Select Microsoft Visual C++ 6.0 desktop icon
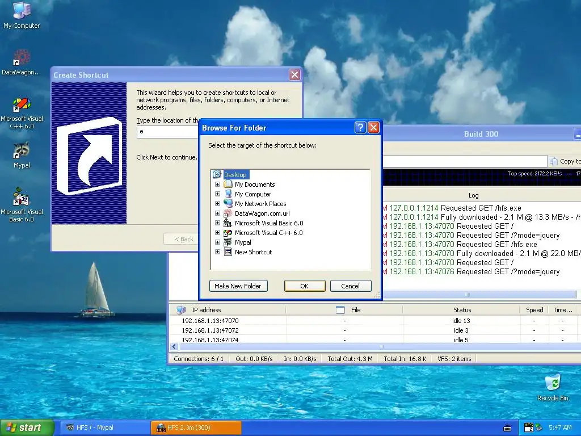This screenshot has height=436, width=581. pos(22,113)
